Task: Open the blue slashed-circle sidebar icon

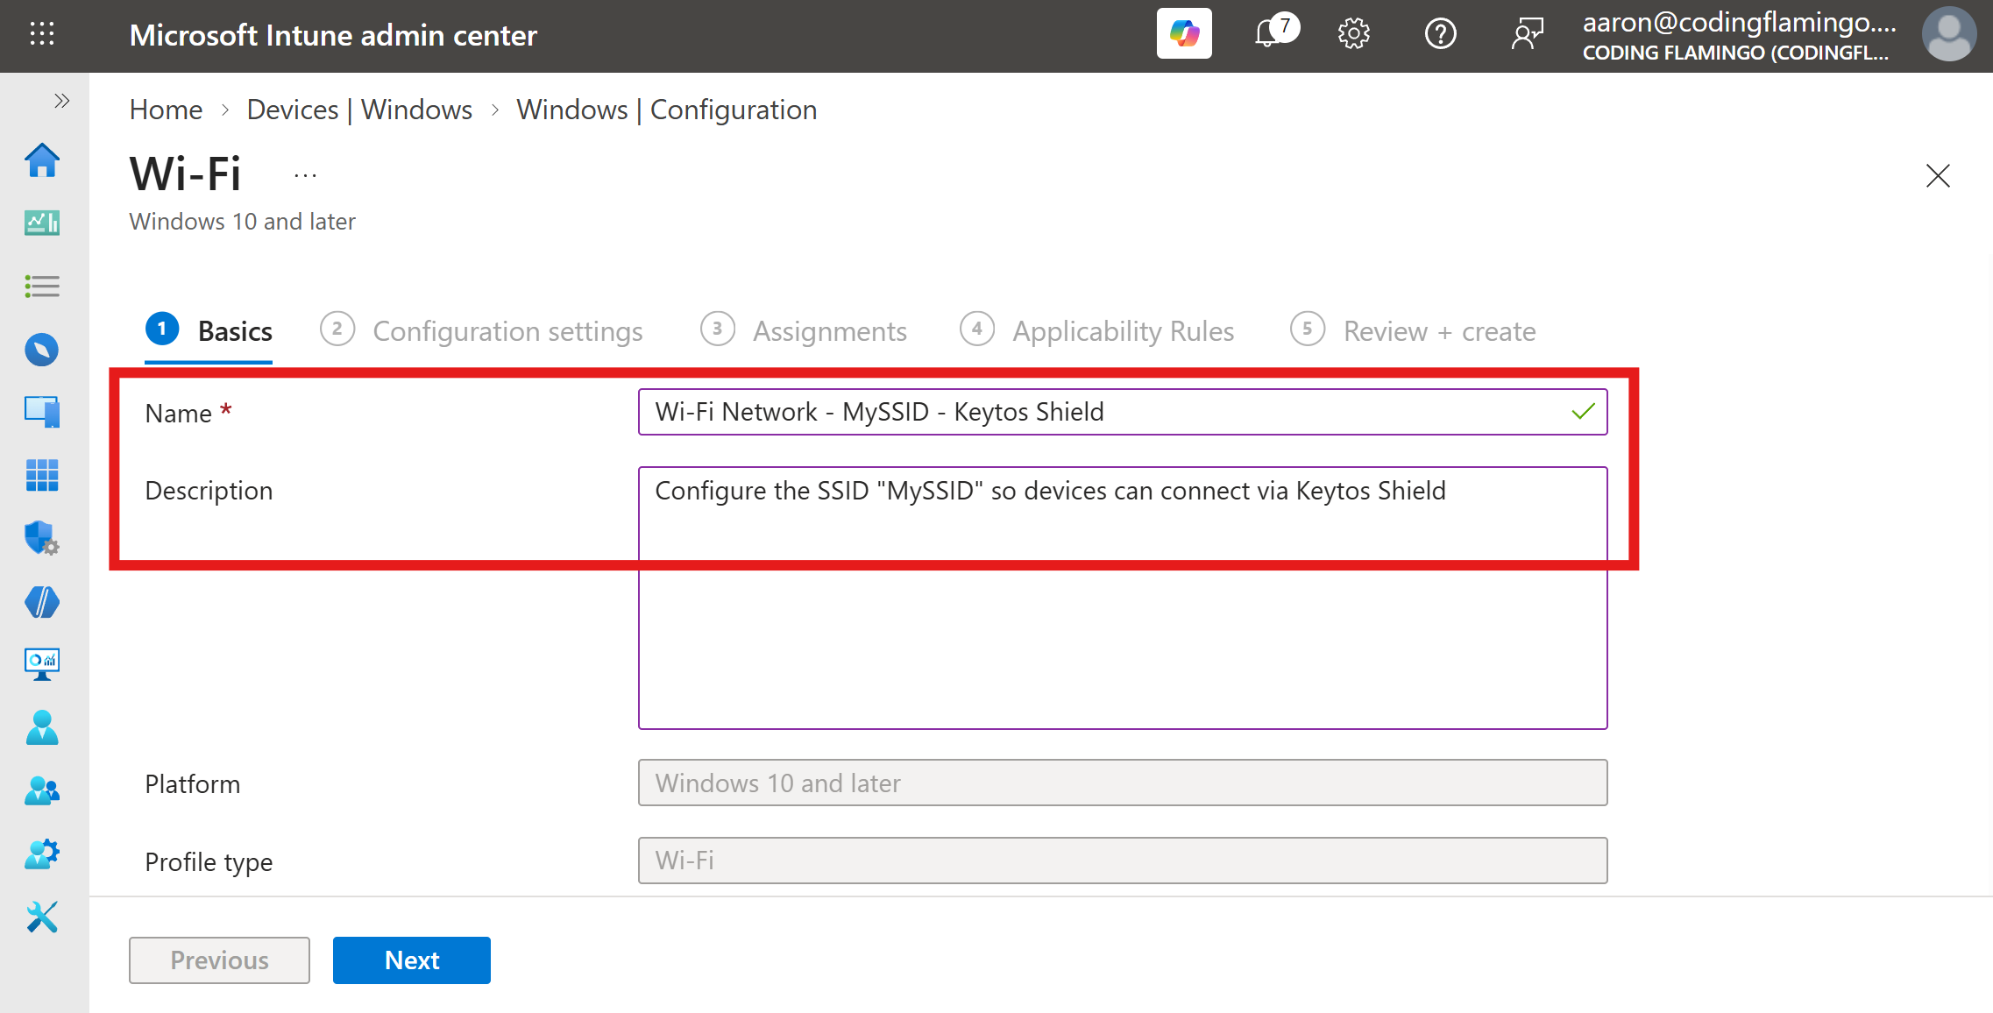Action: tap(42, 602)
